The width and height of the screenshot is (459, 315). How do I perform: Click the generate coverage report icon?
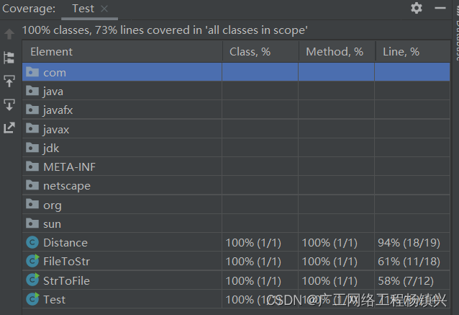pyautogui.click(x=9, y=128)
